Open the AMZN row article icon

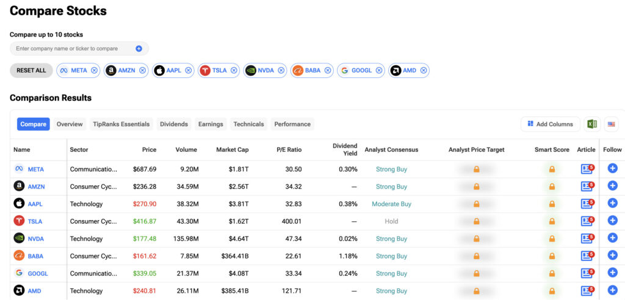587,186
